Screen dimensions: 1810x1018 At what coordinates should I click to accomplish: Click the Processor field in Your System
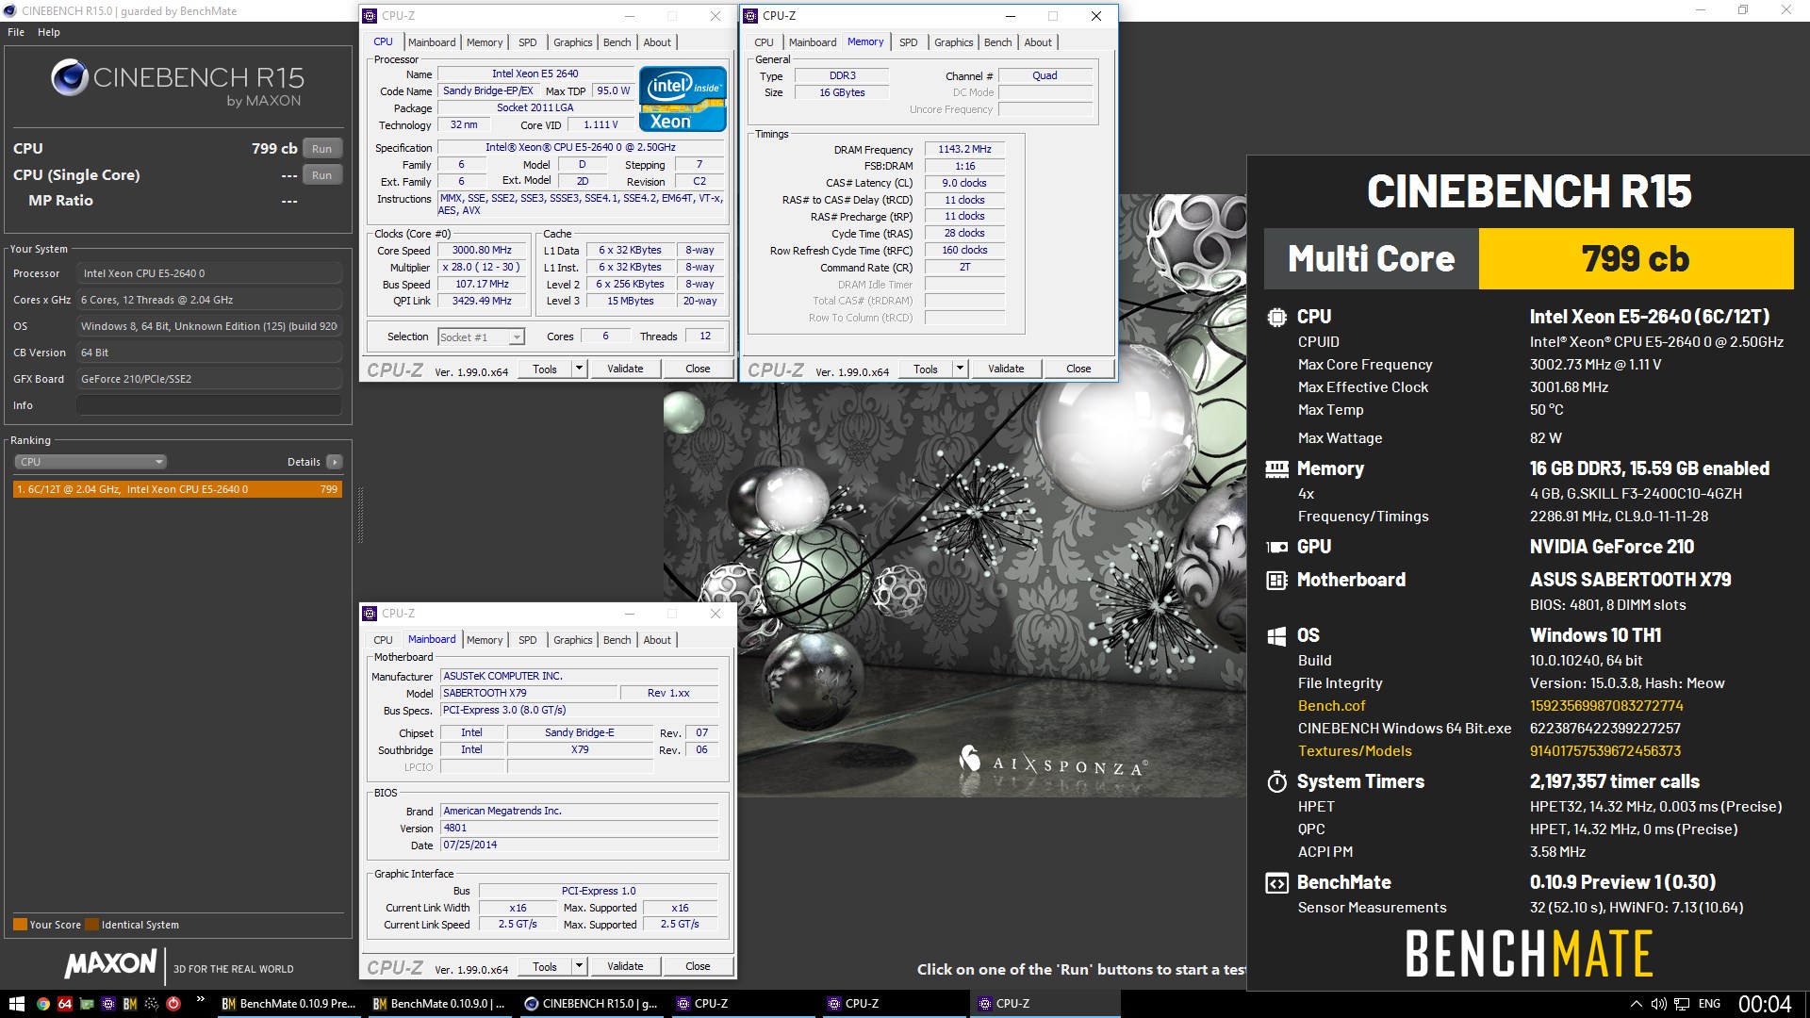click(x=209, y=273)
